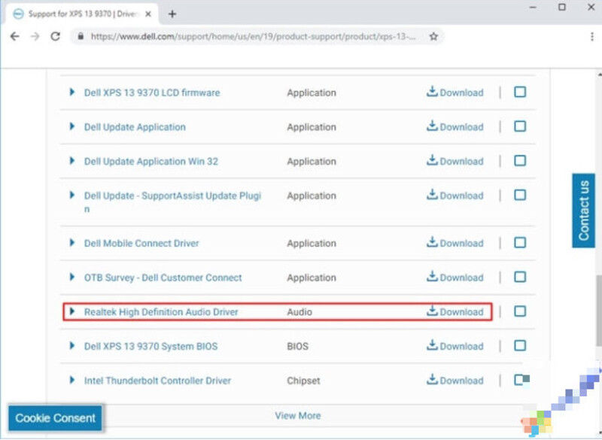Screen dimensions: 602x440
Task: Select the Support for XPS 13 9370 tab
Action: tap(83, 14)
